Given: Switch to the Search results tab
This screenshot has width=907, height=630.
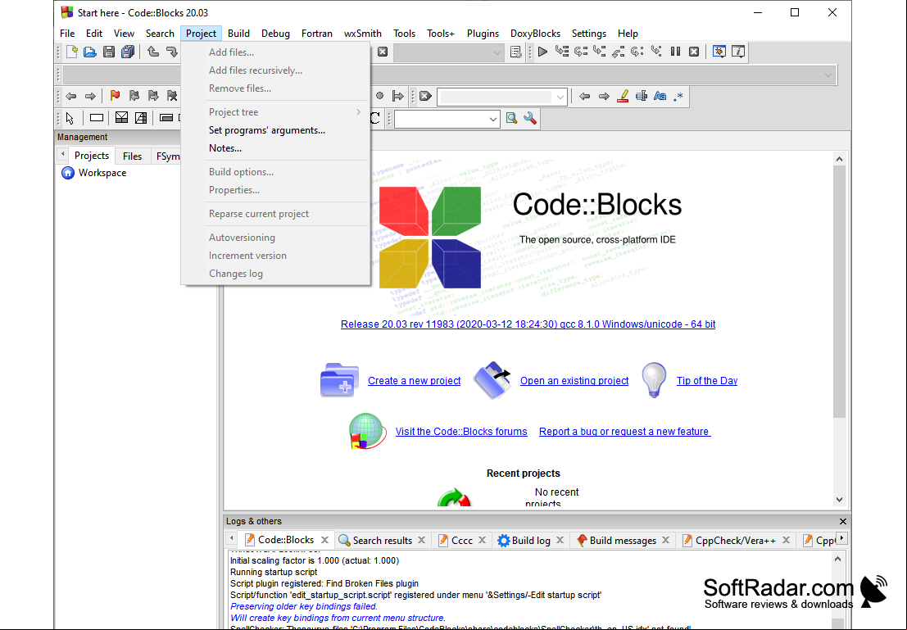Looking at the screenshot, I should [x=382, y=541].
